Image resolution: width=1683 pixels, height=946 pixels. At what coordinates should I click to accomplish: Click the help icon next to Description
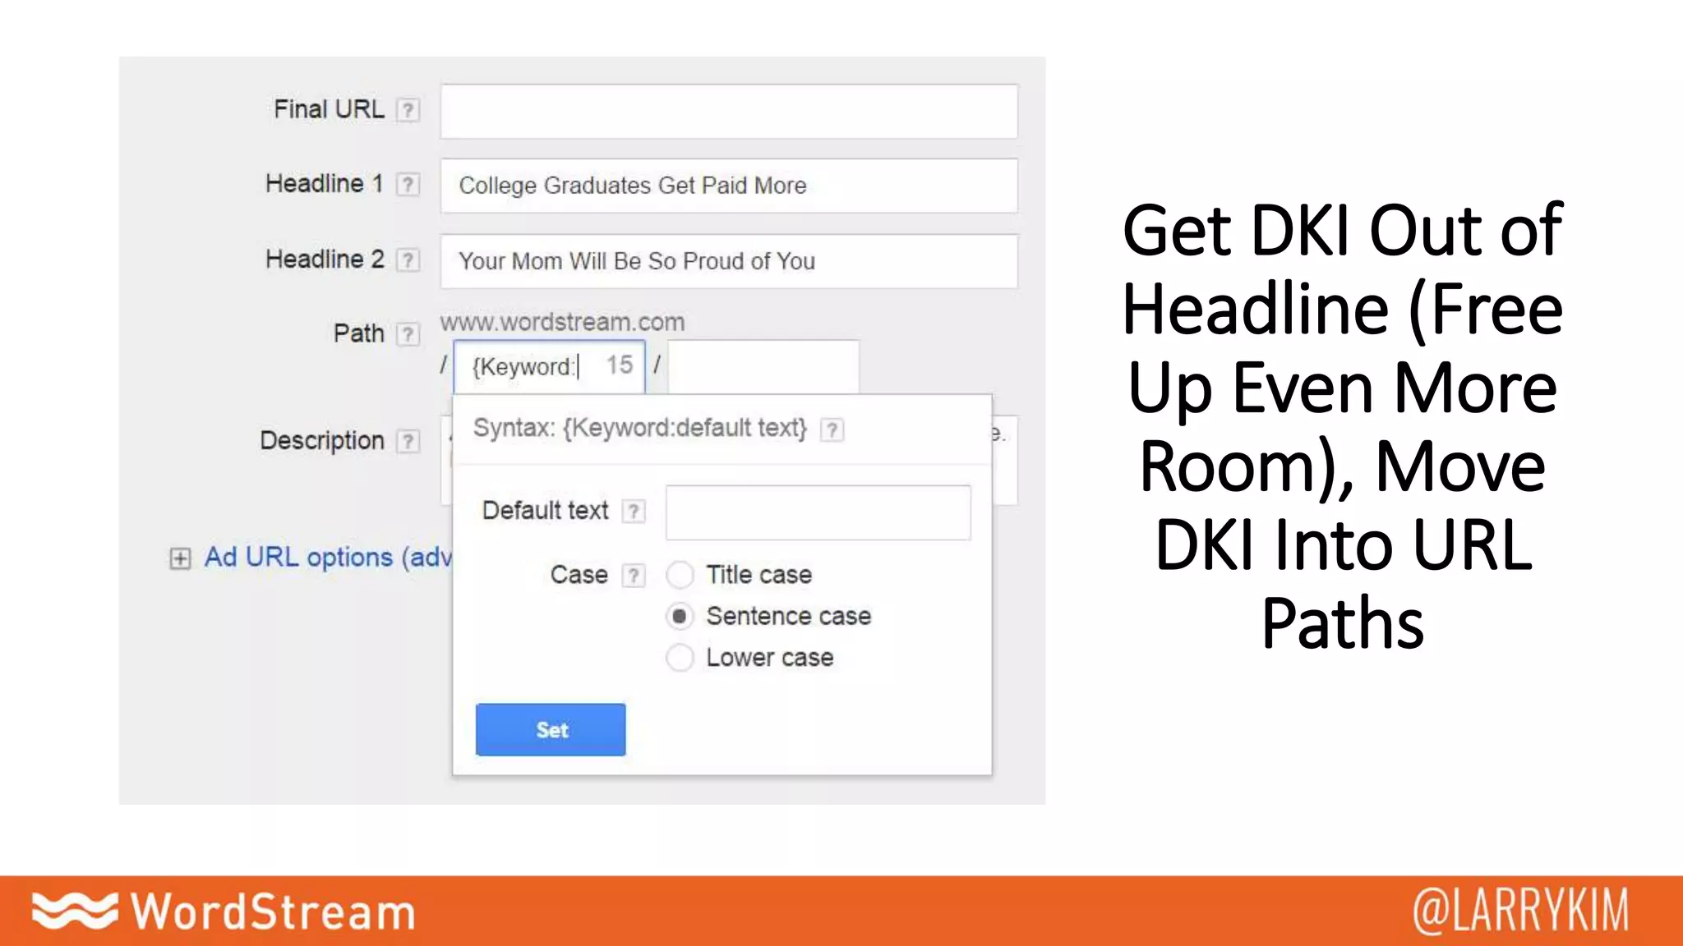pos(408,442)
